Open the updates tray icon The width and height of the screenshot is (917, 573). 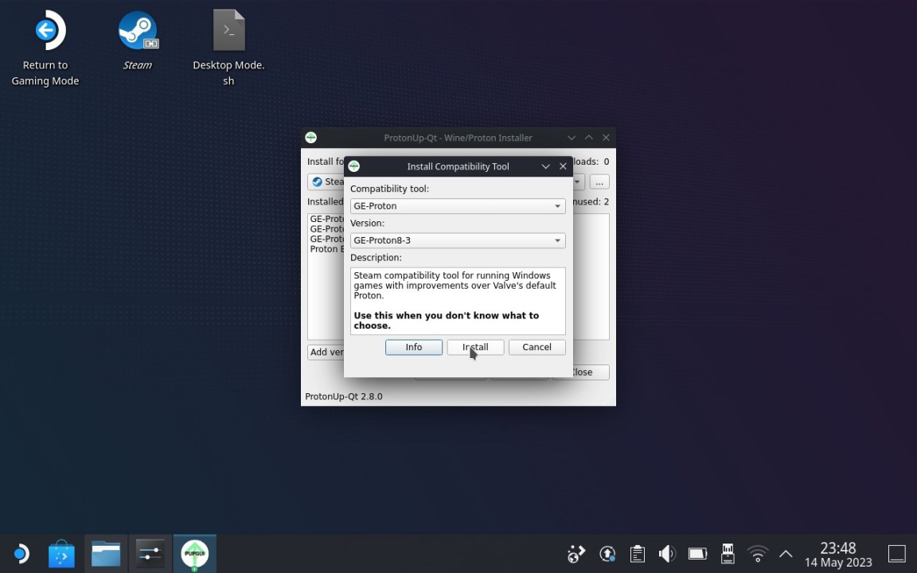tap(607, 553)
